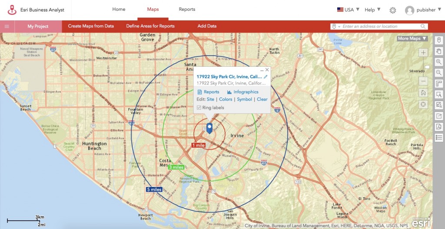Select the zoom out magnifier tool

[439, 73]
